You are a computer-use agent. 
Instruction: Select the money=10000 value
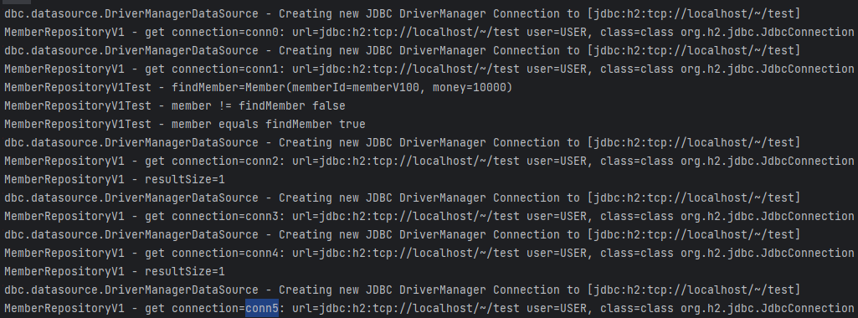click(x=470, y=88)
